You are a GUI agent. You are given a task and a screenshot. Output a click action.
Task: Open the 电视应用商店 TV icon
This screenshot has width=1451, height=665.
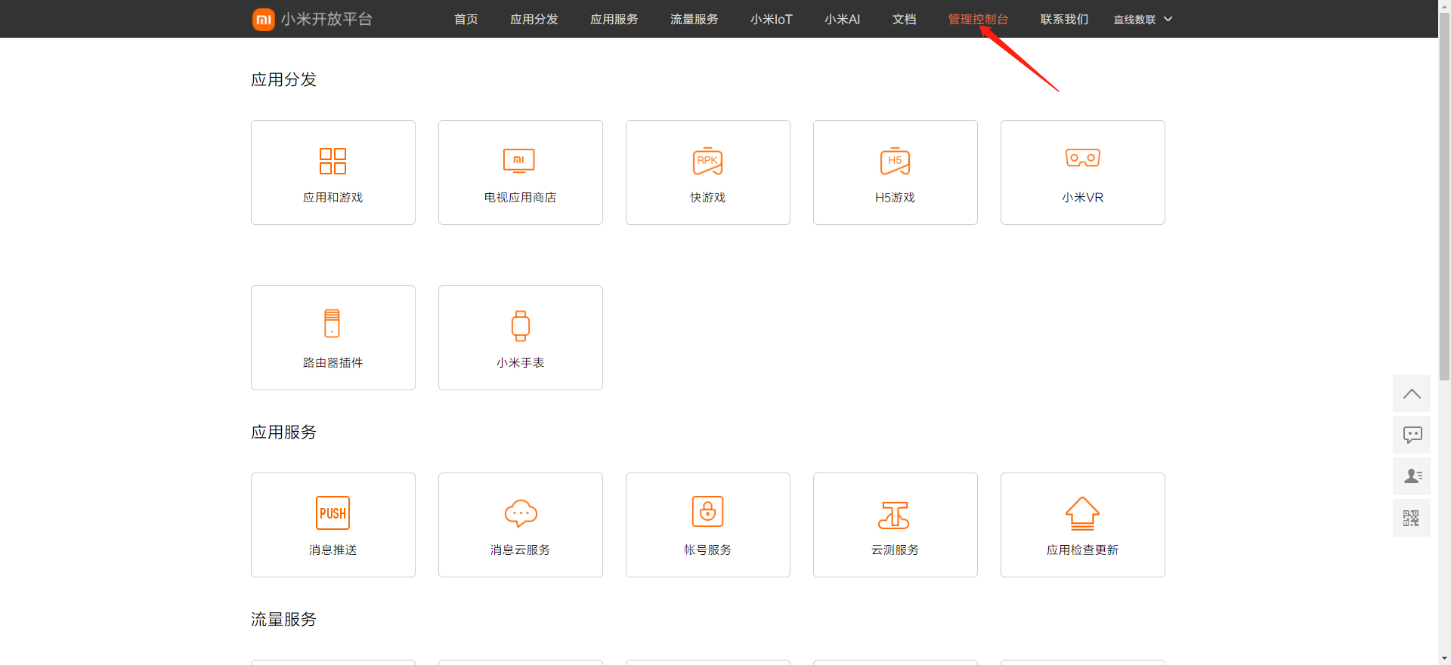coord(519,161)
